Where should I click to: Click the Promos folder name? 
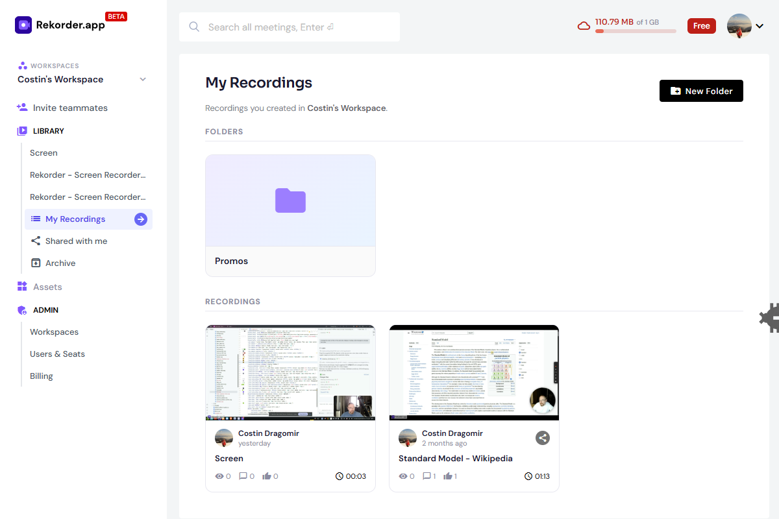[x=232, y=261]
